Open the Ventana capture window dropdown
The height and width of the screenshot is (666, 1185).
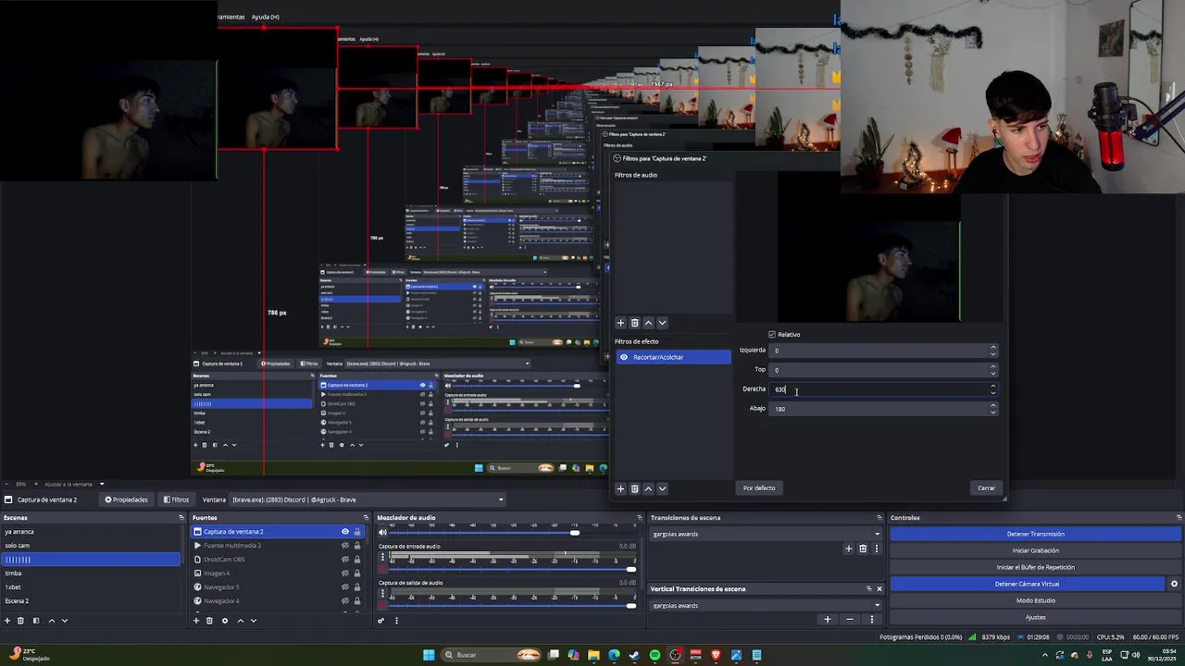368,499
